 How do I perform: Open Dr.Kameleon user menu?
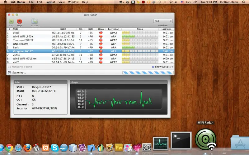point(229,2)
